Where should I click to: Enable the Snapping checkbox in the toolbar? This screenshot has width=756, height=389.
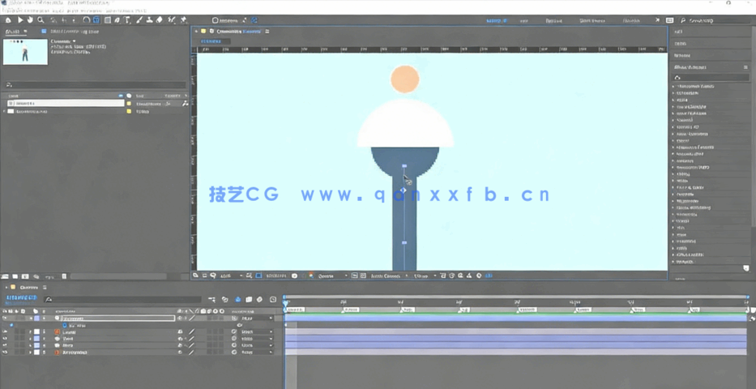coord(216,19)
